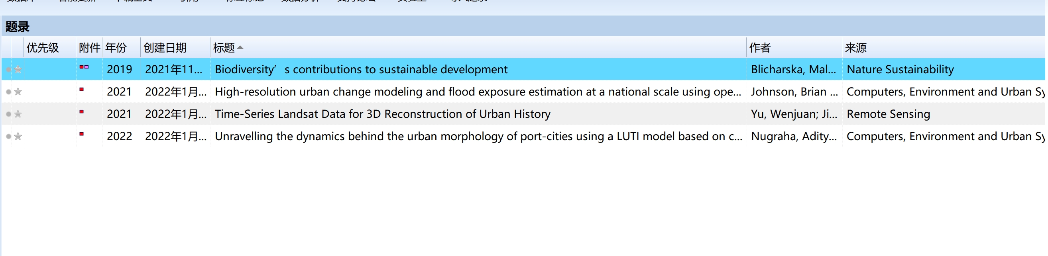Select author cell Johnson, Brian
The height and width of the screenshot is (256, 1048).
[x=793, y=92]
